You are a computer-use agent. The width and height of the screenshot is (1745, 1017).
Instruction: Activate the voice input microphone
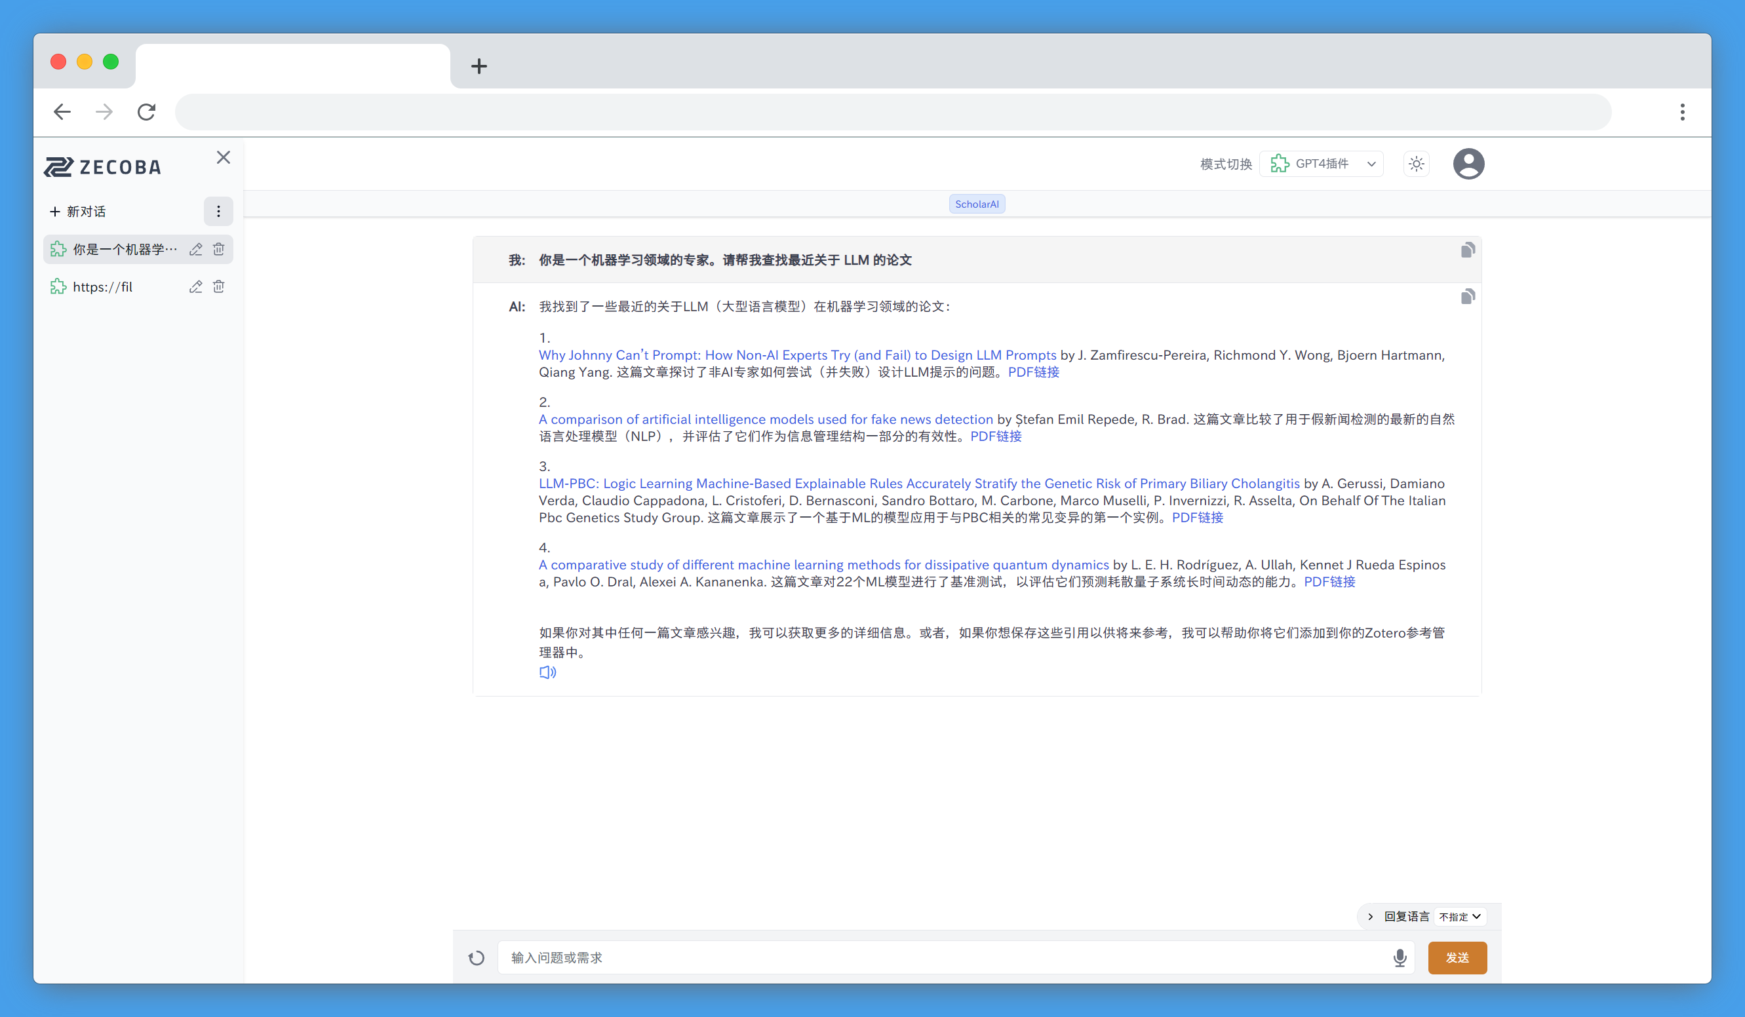[x=1400, y=957]
